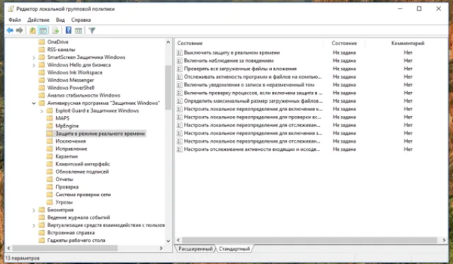
Task: Select 'Отслеживать активность программ и файлов' policy
Action: coord(253,77)
